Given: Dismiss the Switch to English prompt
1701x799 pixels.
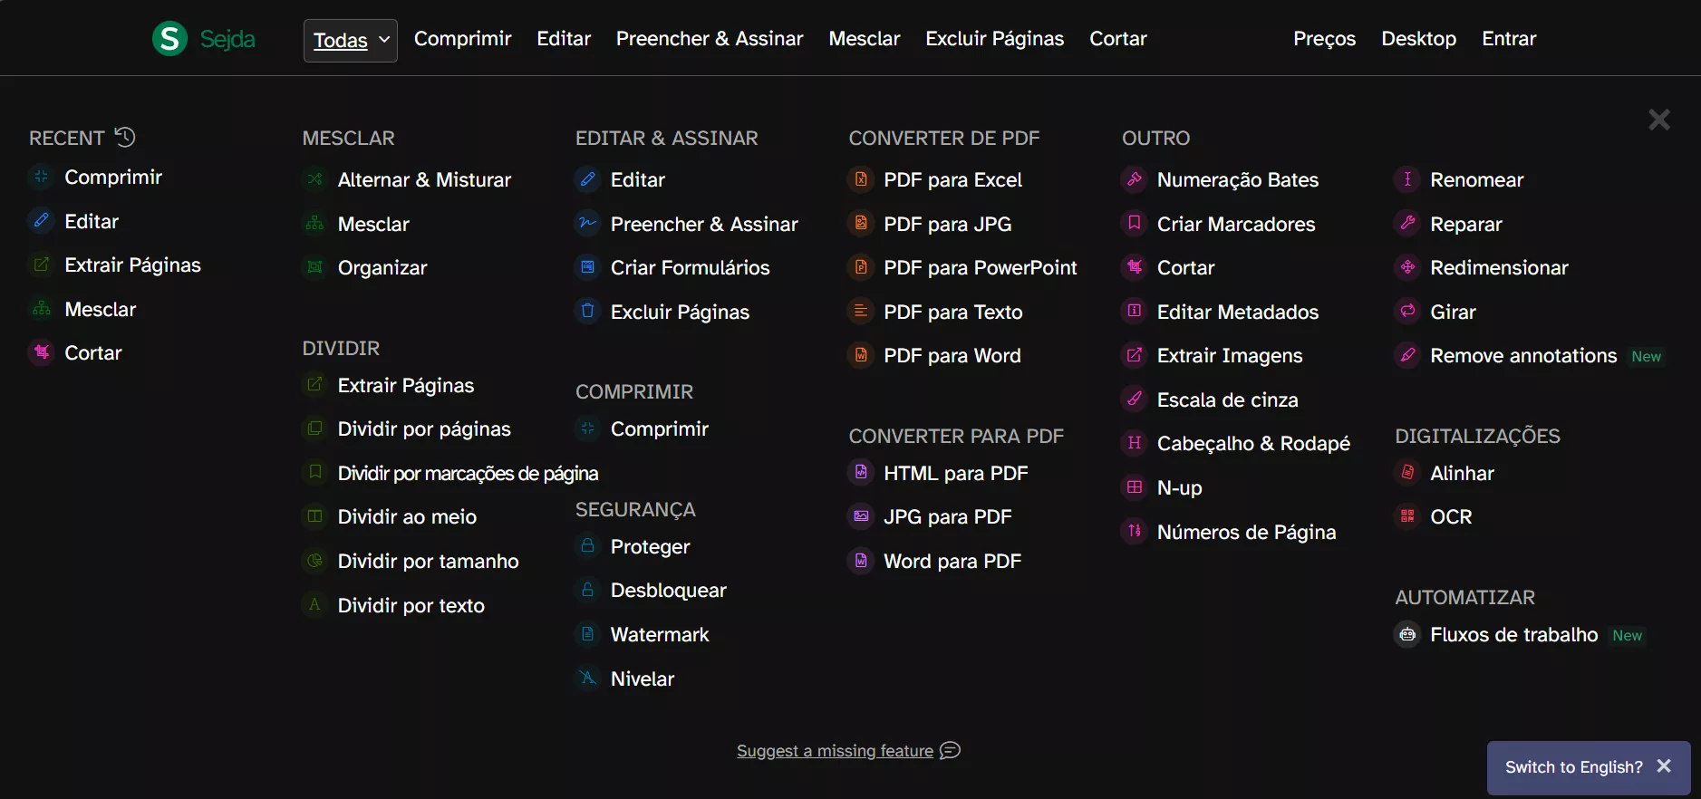Looking at the screenshot, I should click(x=1664, y=766).
